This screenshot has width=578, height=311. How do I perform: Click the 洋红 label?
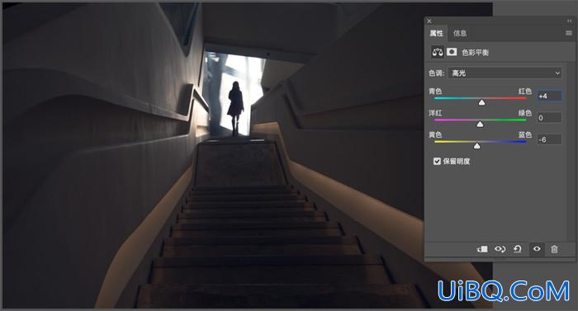(435, 113)
